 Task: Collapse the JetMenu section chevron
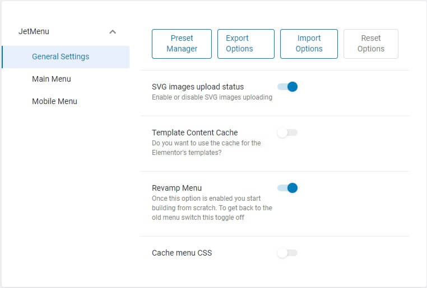point(113,32)
